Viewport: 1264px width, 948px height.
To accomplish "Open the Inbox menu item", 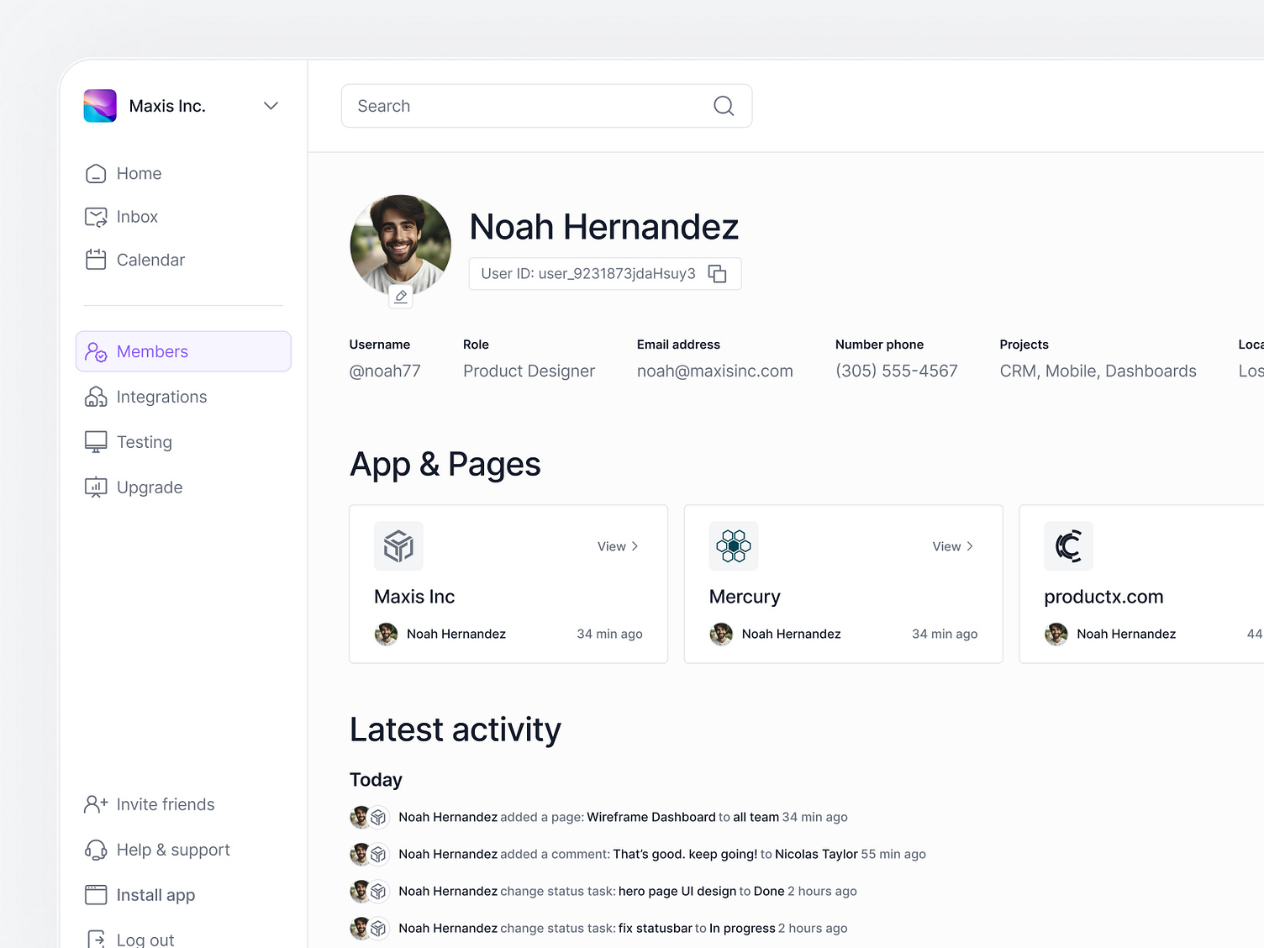I will tap(137, 217).
